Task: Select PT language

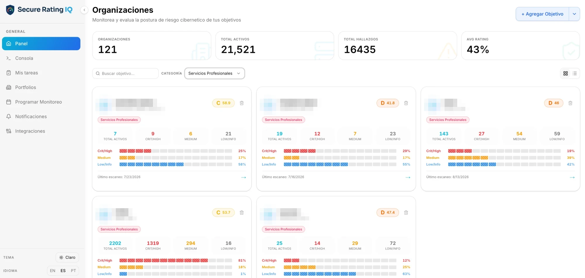Action: [73, 271]
